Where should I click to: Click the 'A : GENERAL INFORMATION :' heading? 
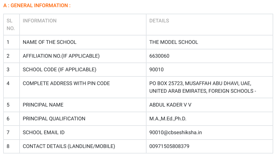point(37,6)
